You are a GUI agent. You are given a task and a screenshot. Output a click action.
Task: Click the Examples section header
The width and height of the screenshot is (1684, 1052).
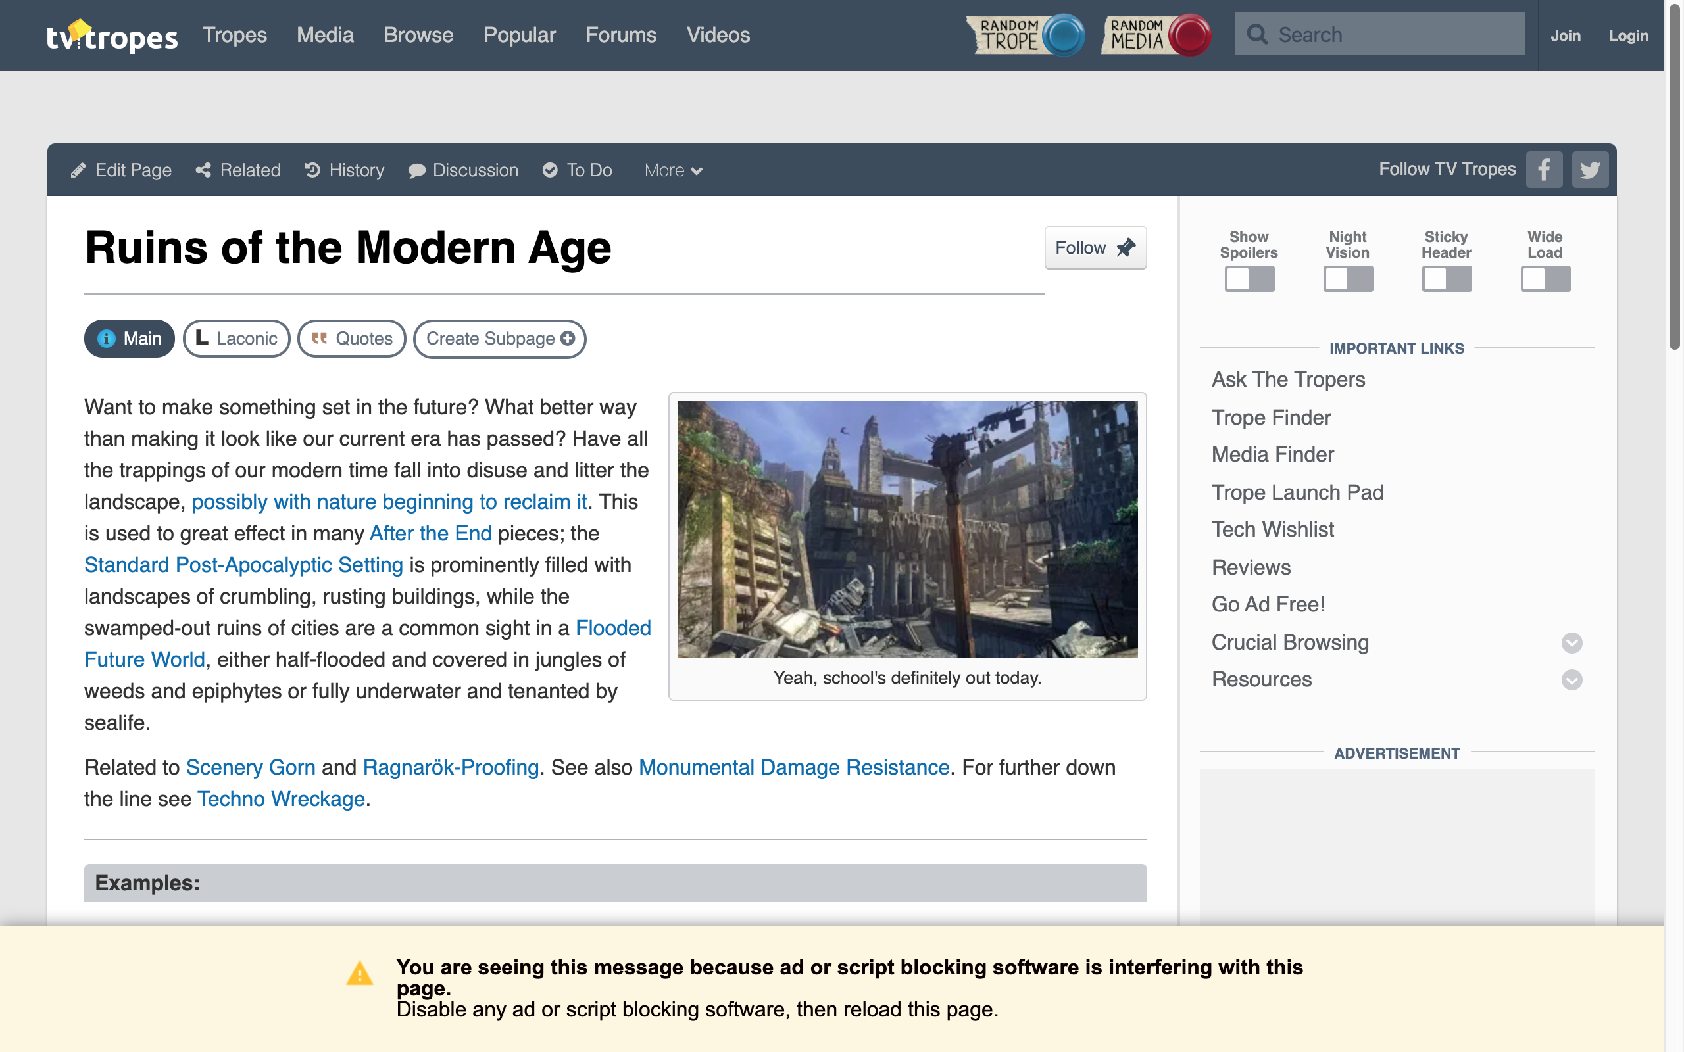(x=615, y=883)
